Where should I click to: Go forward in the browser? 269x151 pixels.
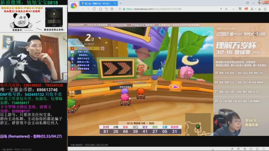point(88,9)
